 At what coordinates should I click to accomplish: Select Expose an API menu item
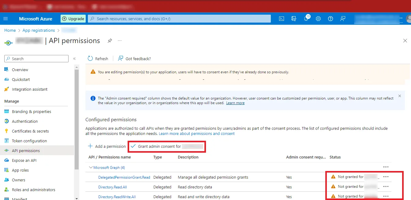click(24, 160)
